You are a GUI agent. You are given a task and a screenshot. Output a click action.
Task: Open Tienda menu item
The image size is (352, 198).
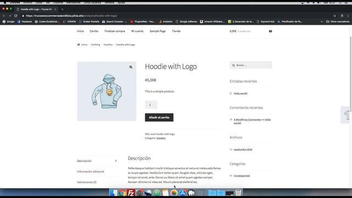(176, 31)
